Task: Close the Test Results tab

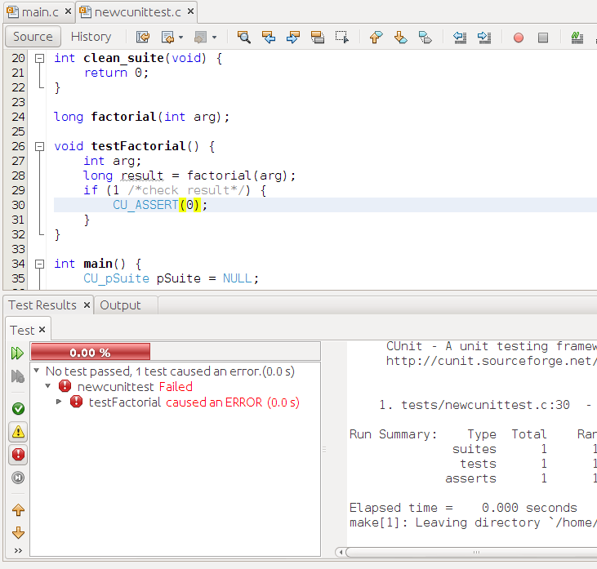Action: [x=86, y=305]
